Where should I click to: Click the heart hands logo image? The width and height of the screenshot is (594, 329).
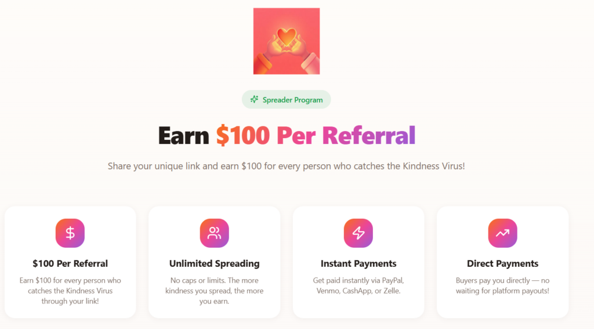click(x=287, y=41)
